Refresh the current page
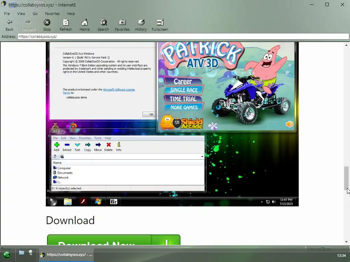The image size is (350, 262). tap(66, 25)
